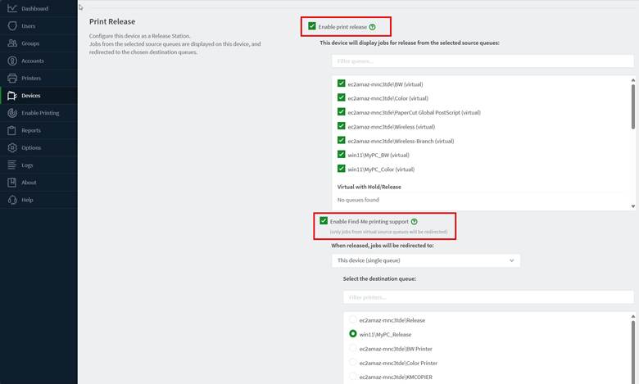The width and height of the screenshot is (639, 384).
Task: Select the Devices menu entry
Action: [x=39, y=96]
